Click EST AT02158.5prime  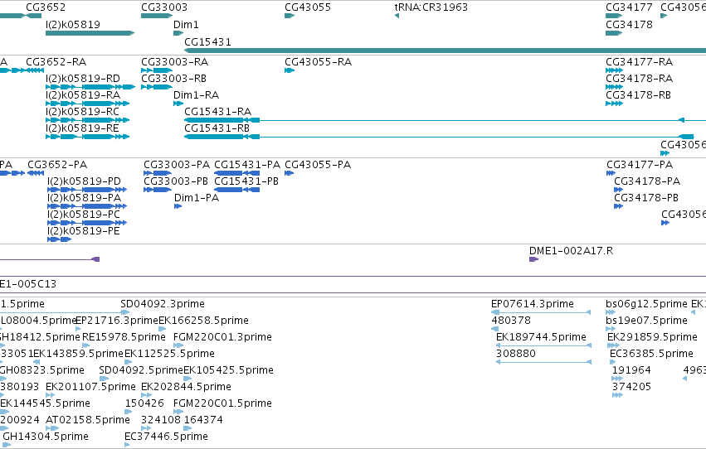pyautogui.click(x=52, y=429)
